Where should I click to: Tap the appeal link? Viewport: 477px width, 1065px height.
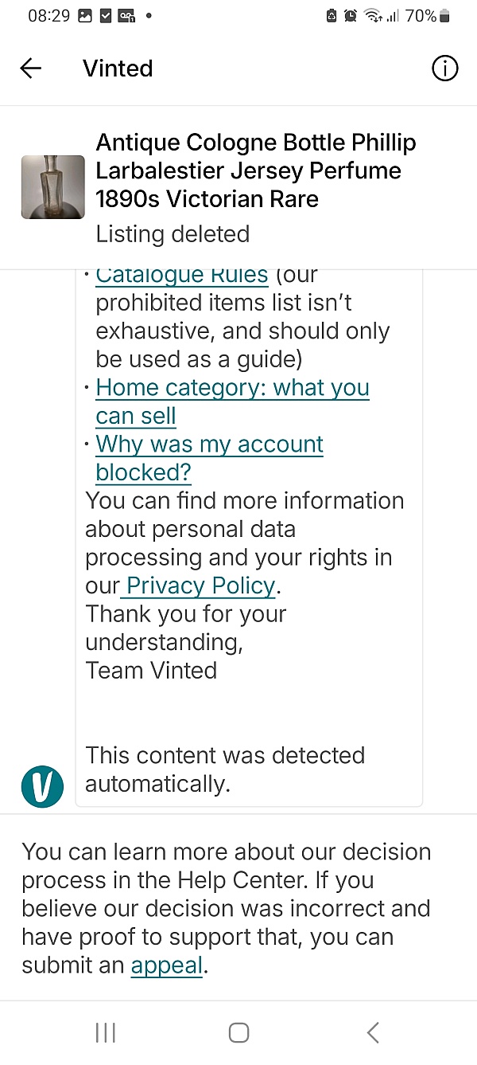(167, 965)
